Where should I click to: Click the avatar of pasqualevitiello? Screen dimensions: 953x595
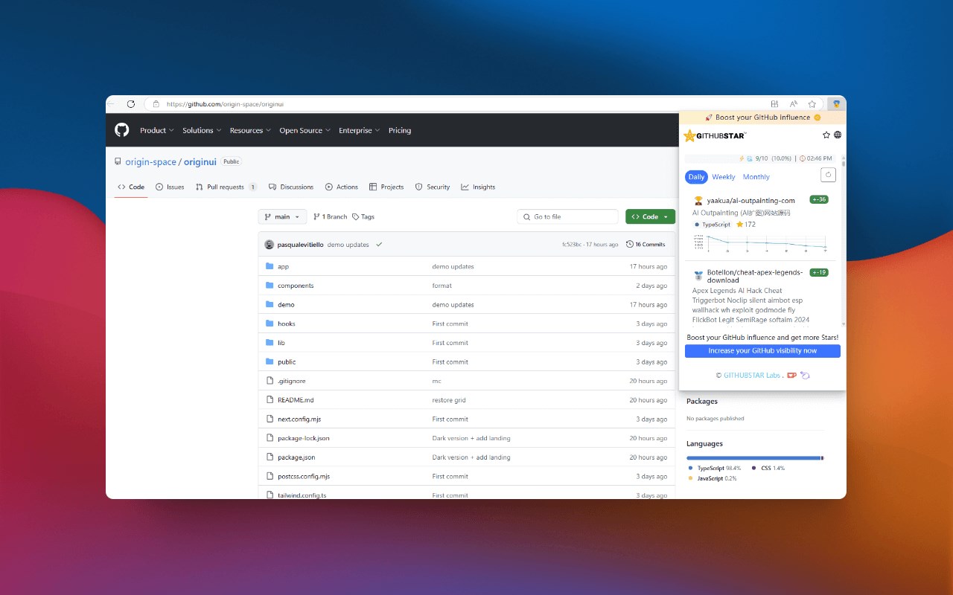(x=270, y=245)
